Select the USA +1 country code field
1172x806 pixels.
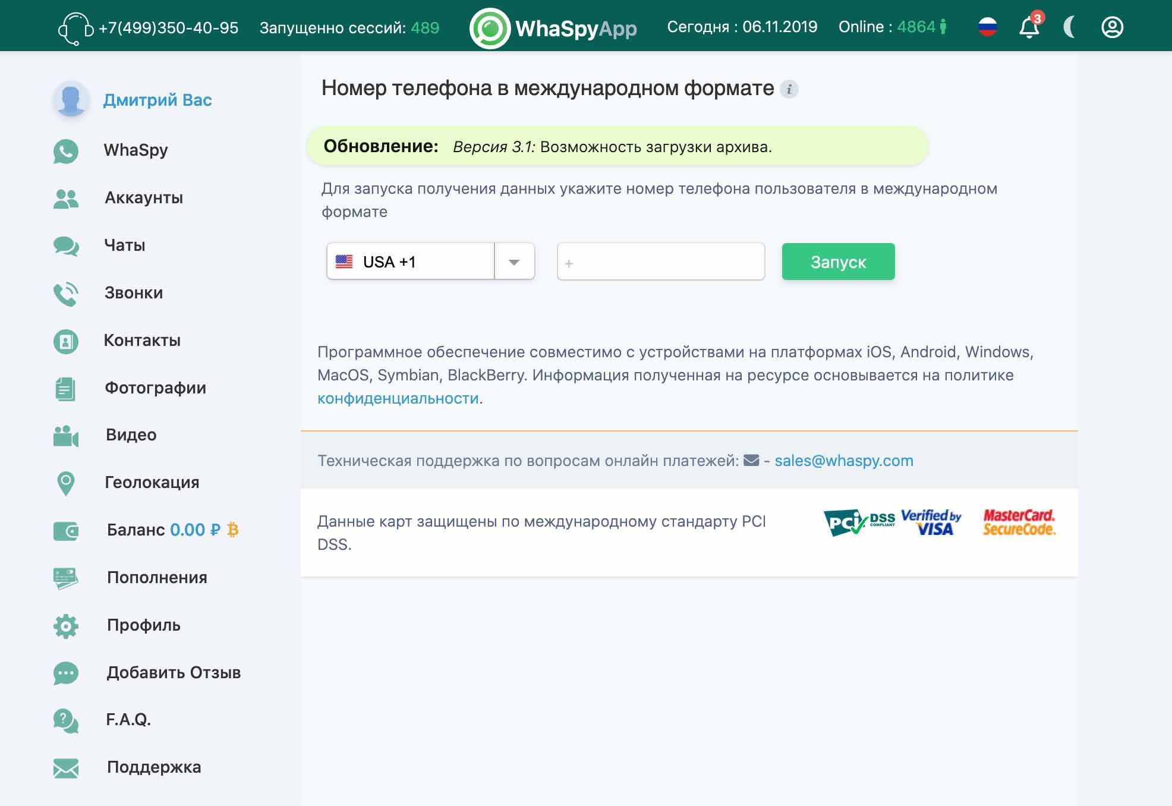[x=411, y=262]
